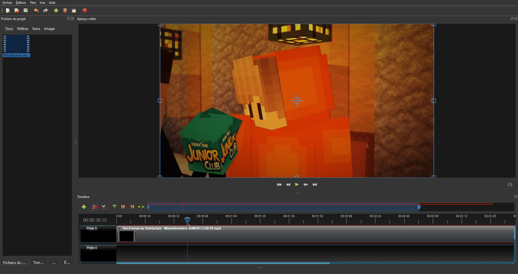Close the Fichiers du projet panel
This screenshot has width=518, height=274.
(72, 19)
